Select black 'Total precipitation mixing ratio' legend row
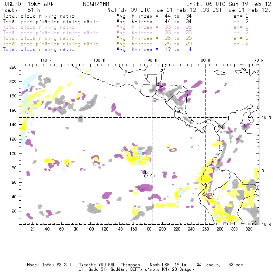This screenshot has height=273, width=273. (x=126, y=22)
